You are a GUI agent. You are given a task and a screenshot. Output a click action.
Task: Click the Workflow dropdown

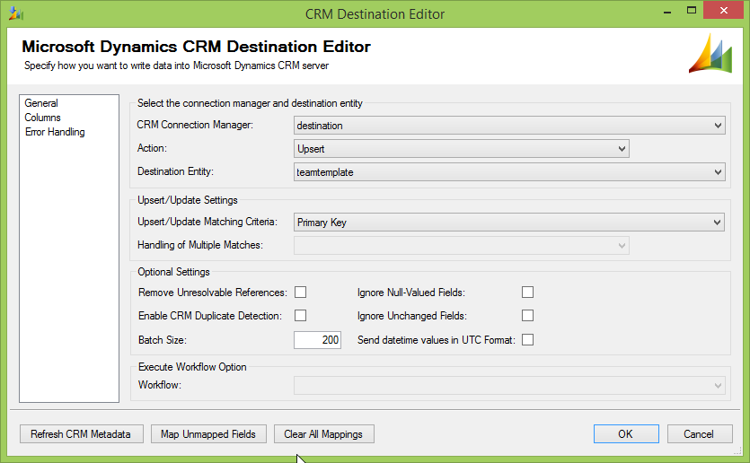(x=509, y=386)
